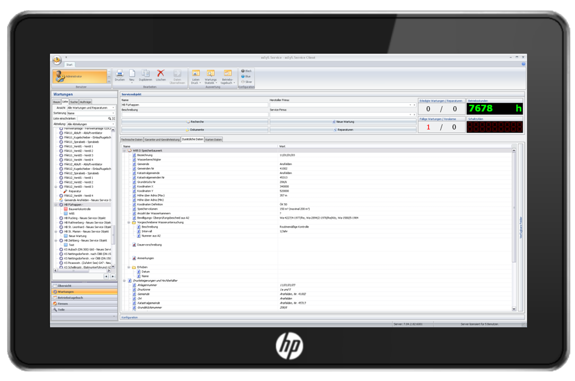The width and height of the screenshot is (575, 381).
Task: Open the Wartungs Statistik ribbon icon
Action: pyautogui.click(x=211, y=74)
